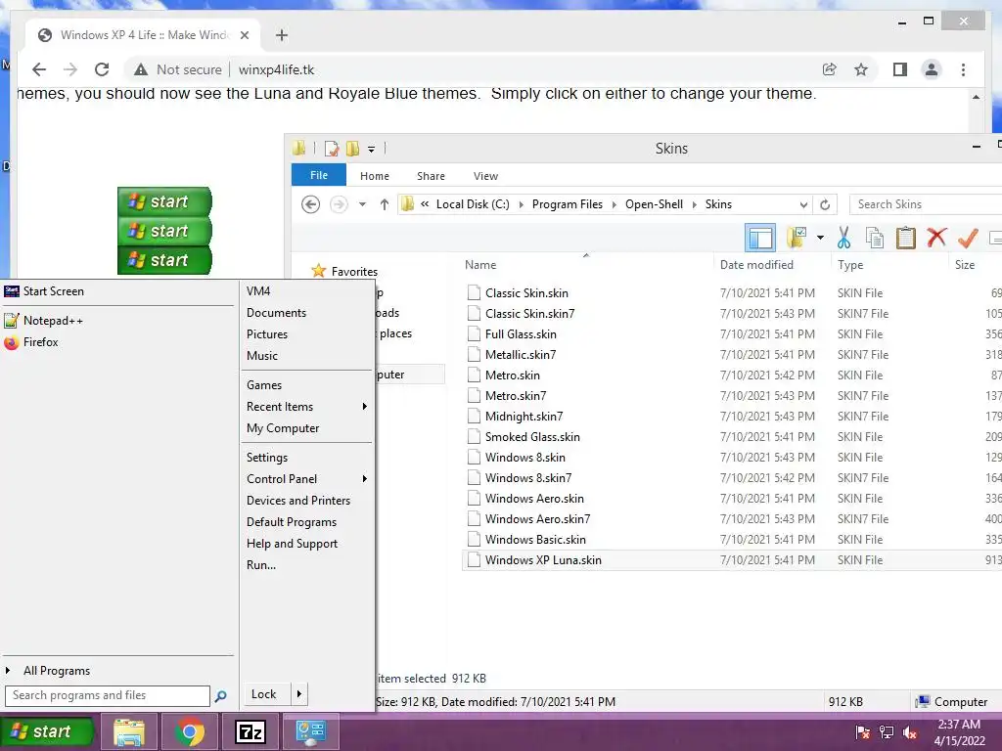Viewport: 1002px width, 751px height.
Task: Select Windows Aero.skin7 file
Action: point(537,519)
